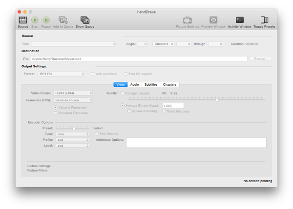Enable the Fast Decode checkbox
This screenshot has height=209, width=293.
pos(97,133)
